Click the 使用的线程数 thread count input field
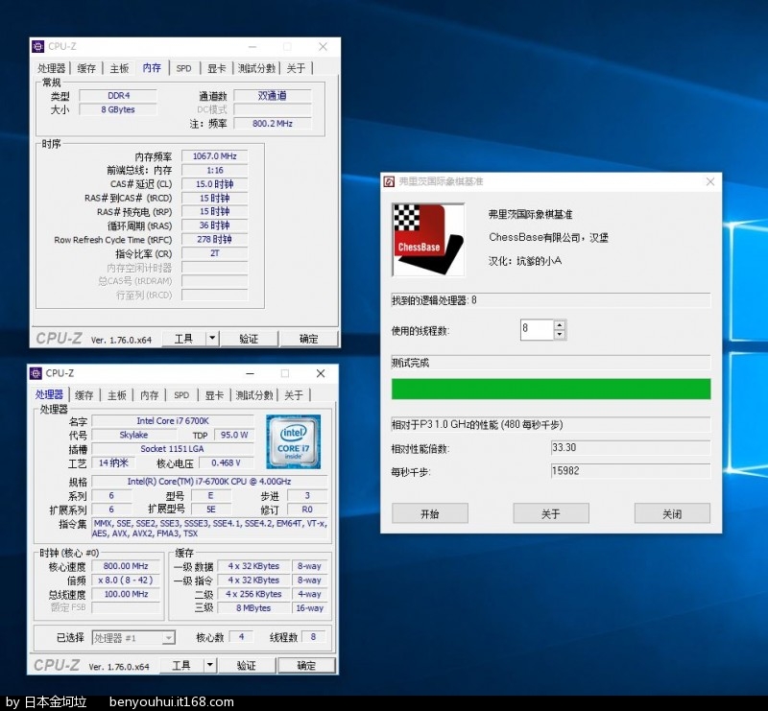 (537, 329)
